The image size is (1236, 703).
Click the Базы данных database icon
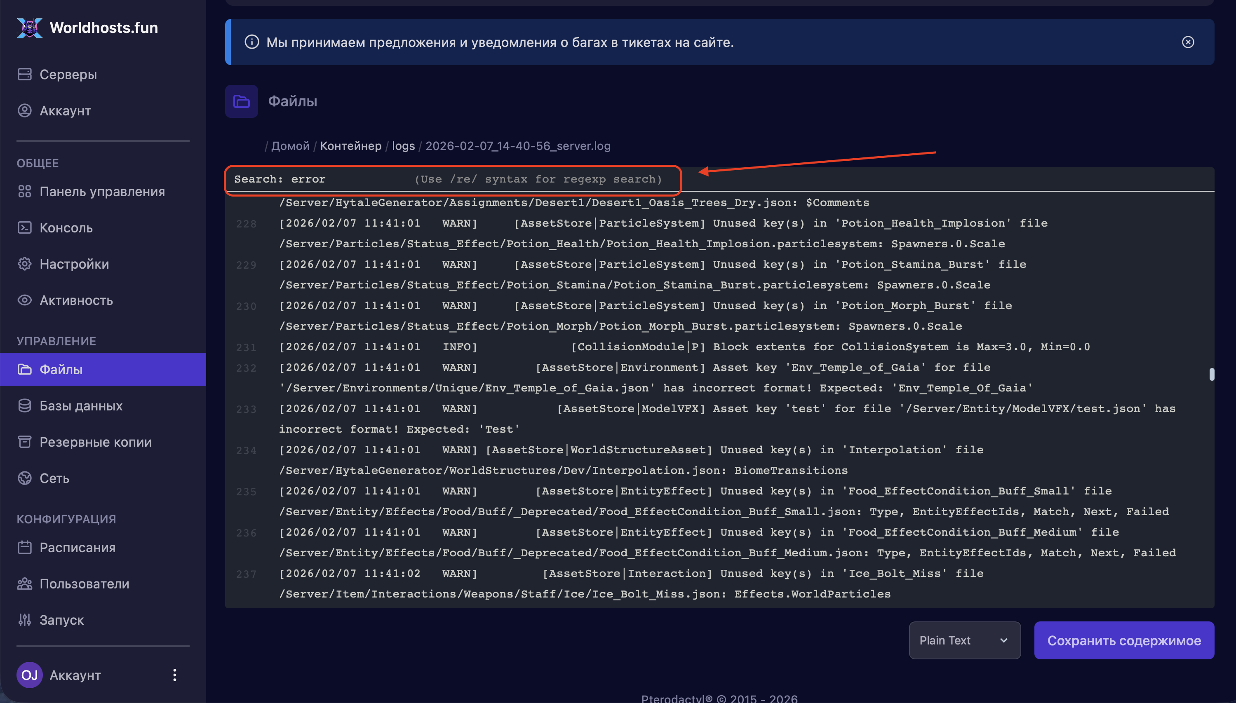(x=24, y=405)
